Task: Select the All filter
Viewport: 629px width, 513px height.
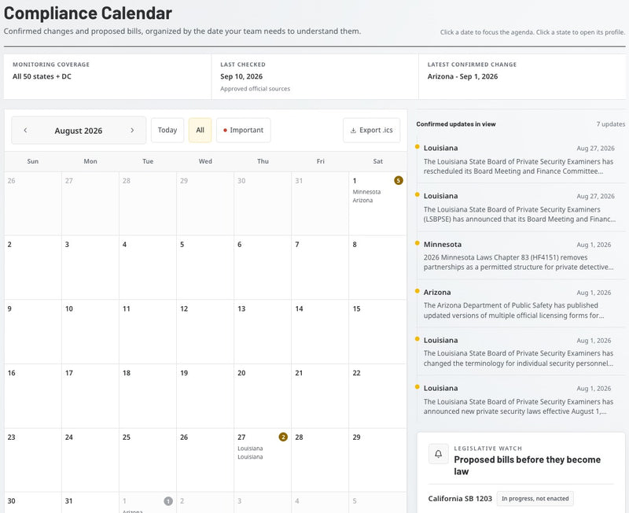Action: (x=200, y=130)
